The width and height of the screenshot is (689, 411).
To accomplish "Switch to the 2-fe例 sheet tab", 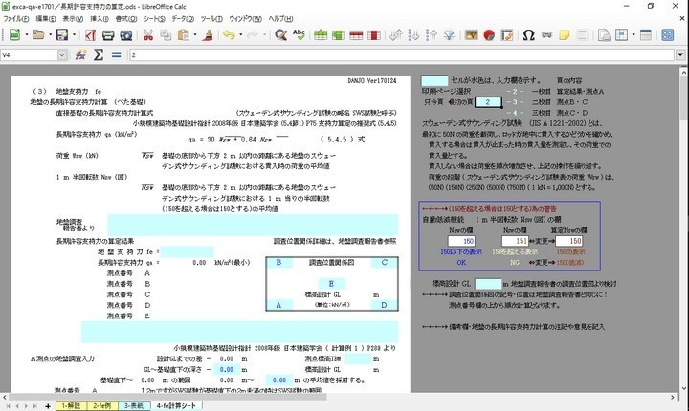I will (x=102, y=406).
